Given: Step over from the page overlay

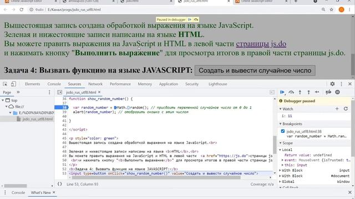Looking at the screenshot, I should (196, 20).
